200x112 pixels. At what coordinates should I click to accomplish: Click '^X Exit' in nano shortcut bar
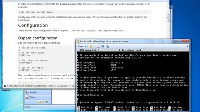click(82, 110)
